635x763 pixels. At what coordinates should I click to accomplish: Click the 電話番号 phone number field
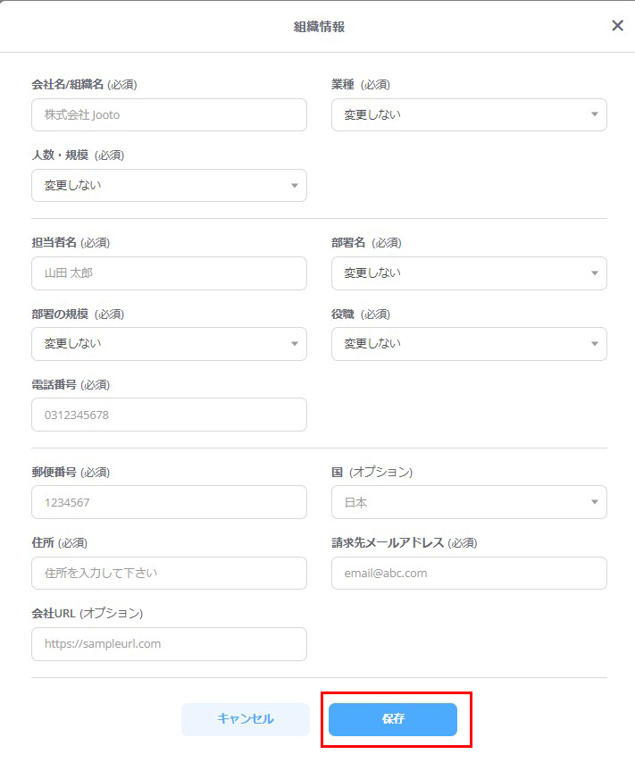[x=169, y=414]
